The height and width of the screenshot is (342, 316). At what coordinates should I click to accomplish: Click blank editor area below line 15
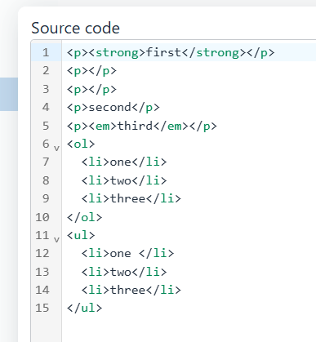pos(188,329)
